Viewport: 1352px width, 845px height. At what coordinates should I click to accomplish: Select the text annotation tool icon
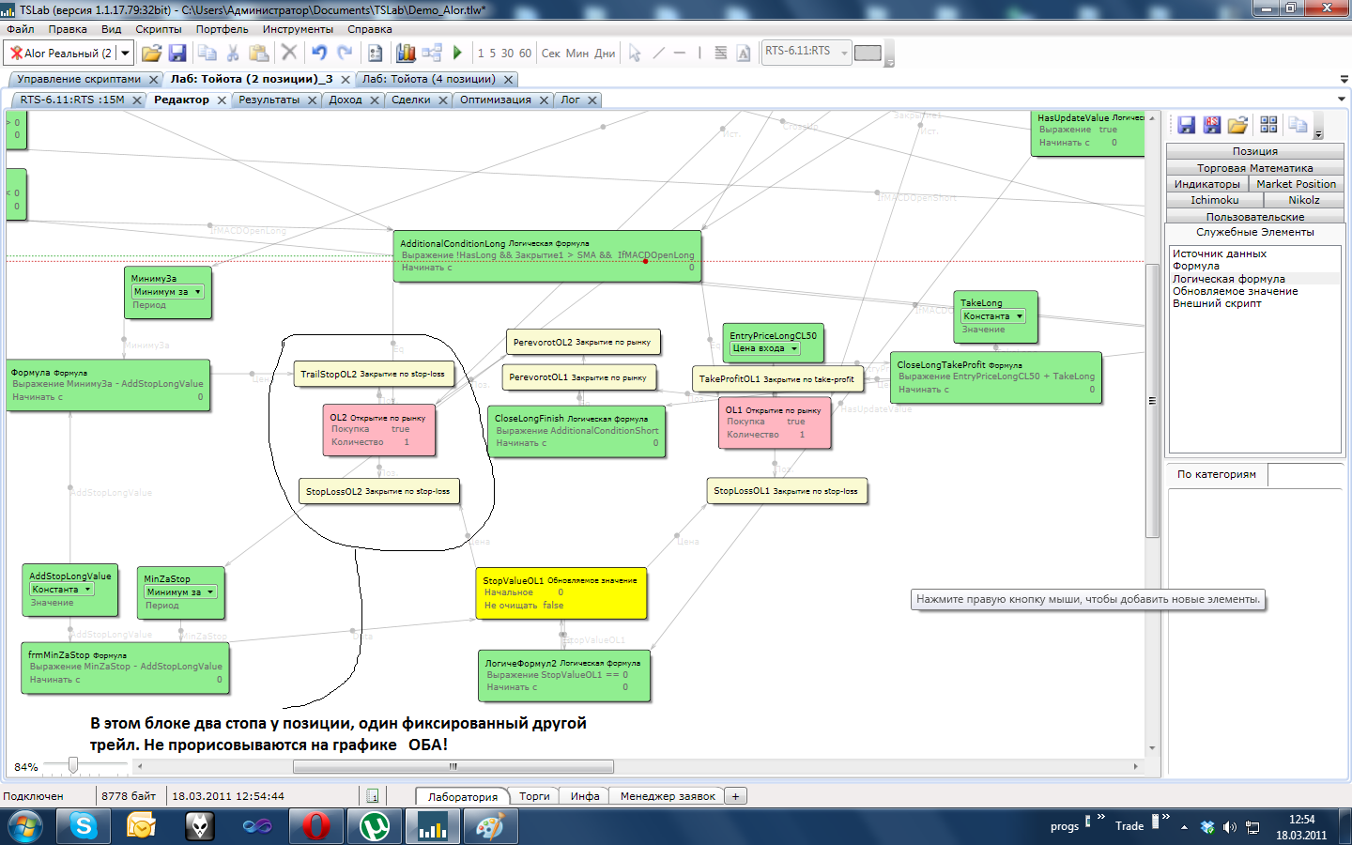coord(744,53)
